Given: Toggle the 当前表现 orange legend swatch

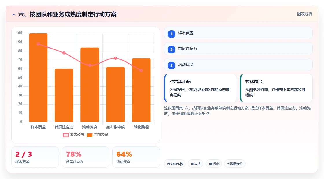Looking at the screenshot, I should tap(90, 135).
